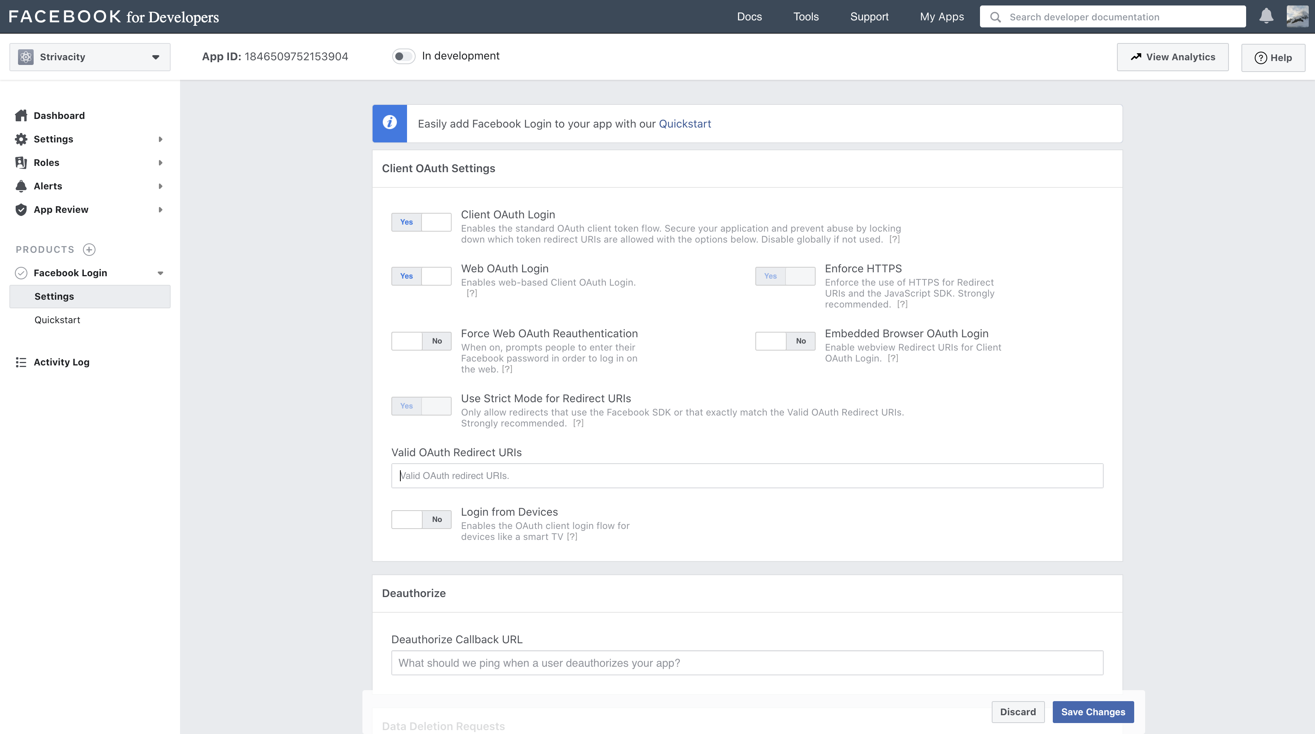The width and height of the screenshot is (1315, 734).
Task: Turn on Login from Devices
Action: coord(421,520)
